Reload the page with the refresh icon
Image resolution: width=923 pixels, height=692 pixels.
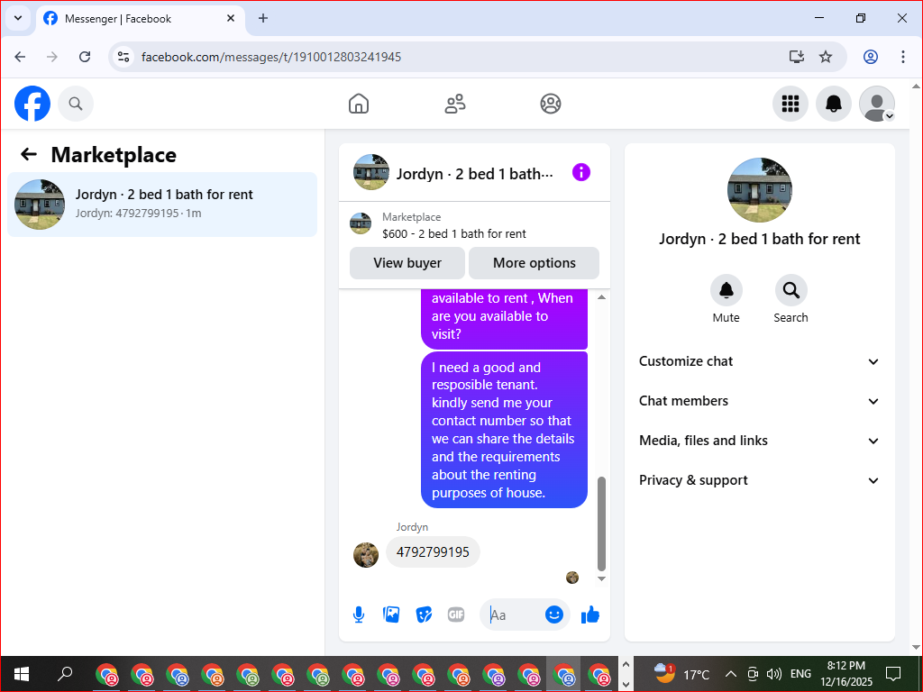[85, 57]
